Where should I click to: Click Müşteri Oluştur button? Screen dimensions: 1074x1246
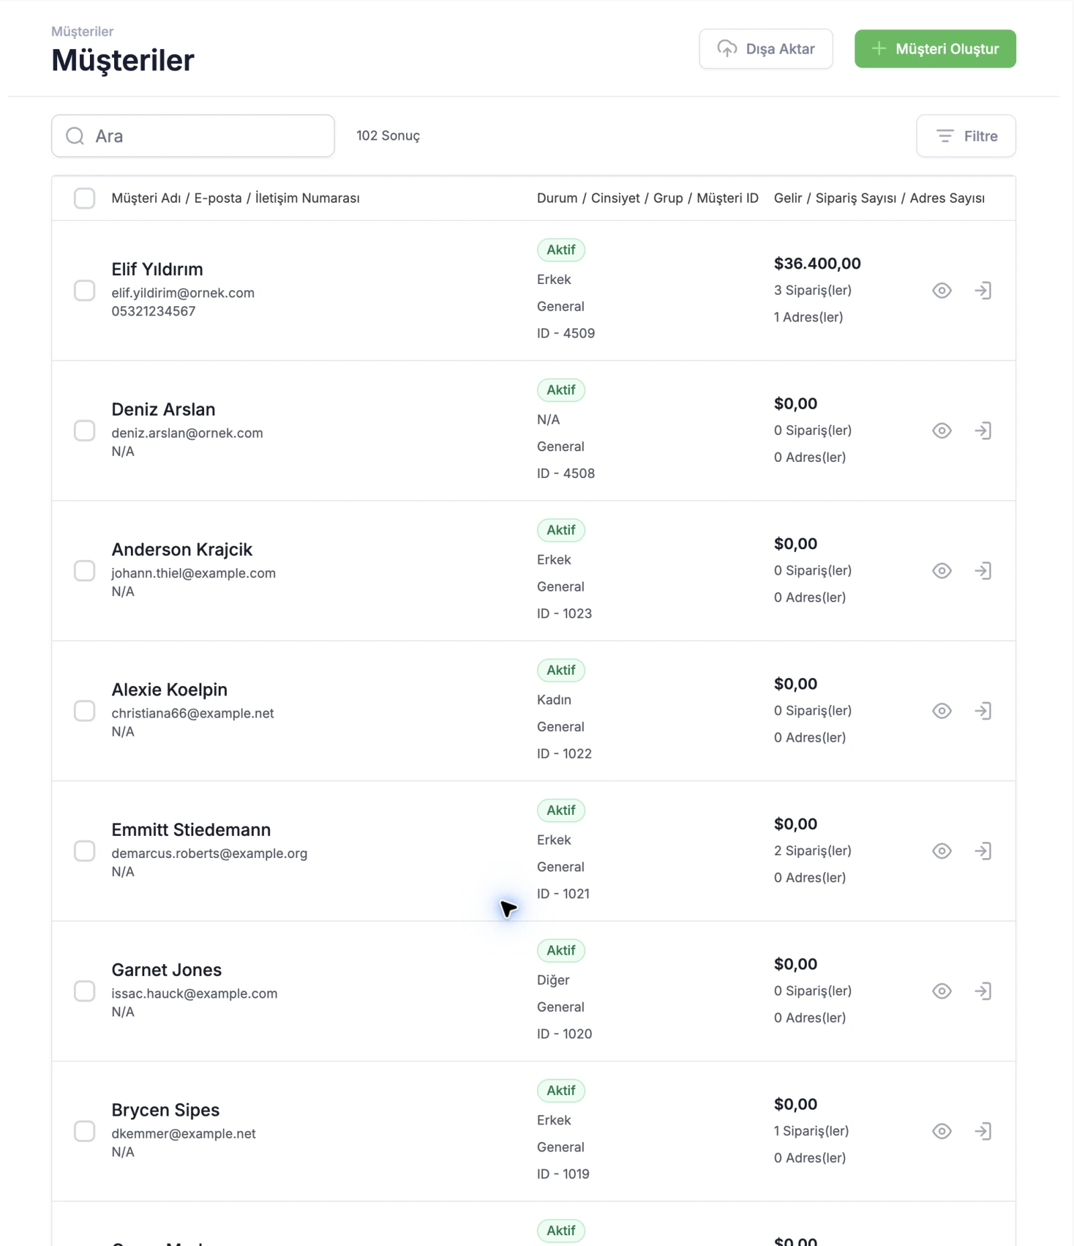pyautogui.click(x=935, y=49)
